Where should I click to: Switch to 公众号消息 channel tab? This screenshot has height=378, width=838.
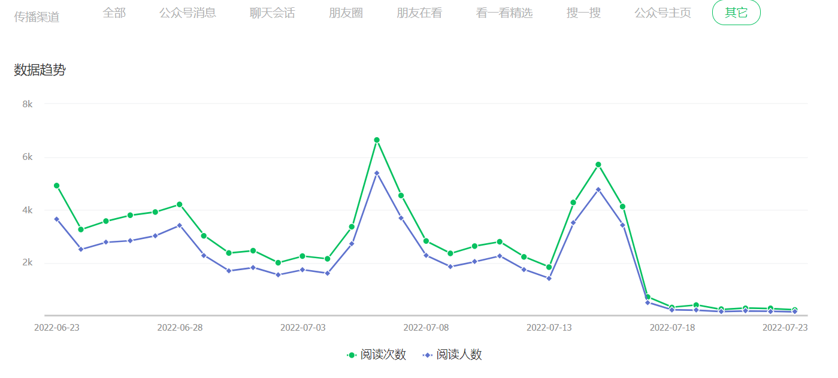tap(187, 13)
